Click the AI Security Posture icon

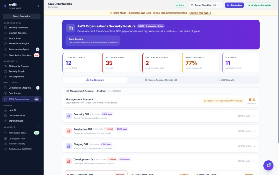click(x=6, y=66)
